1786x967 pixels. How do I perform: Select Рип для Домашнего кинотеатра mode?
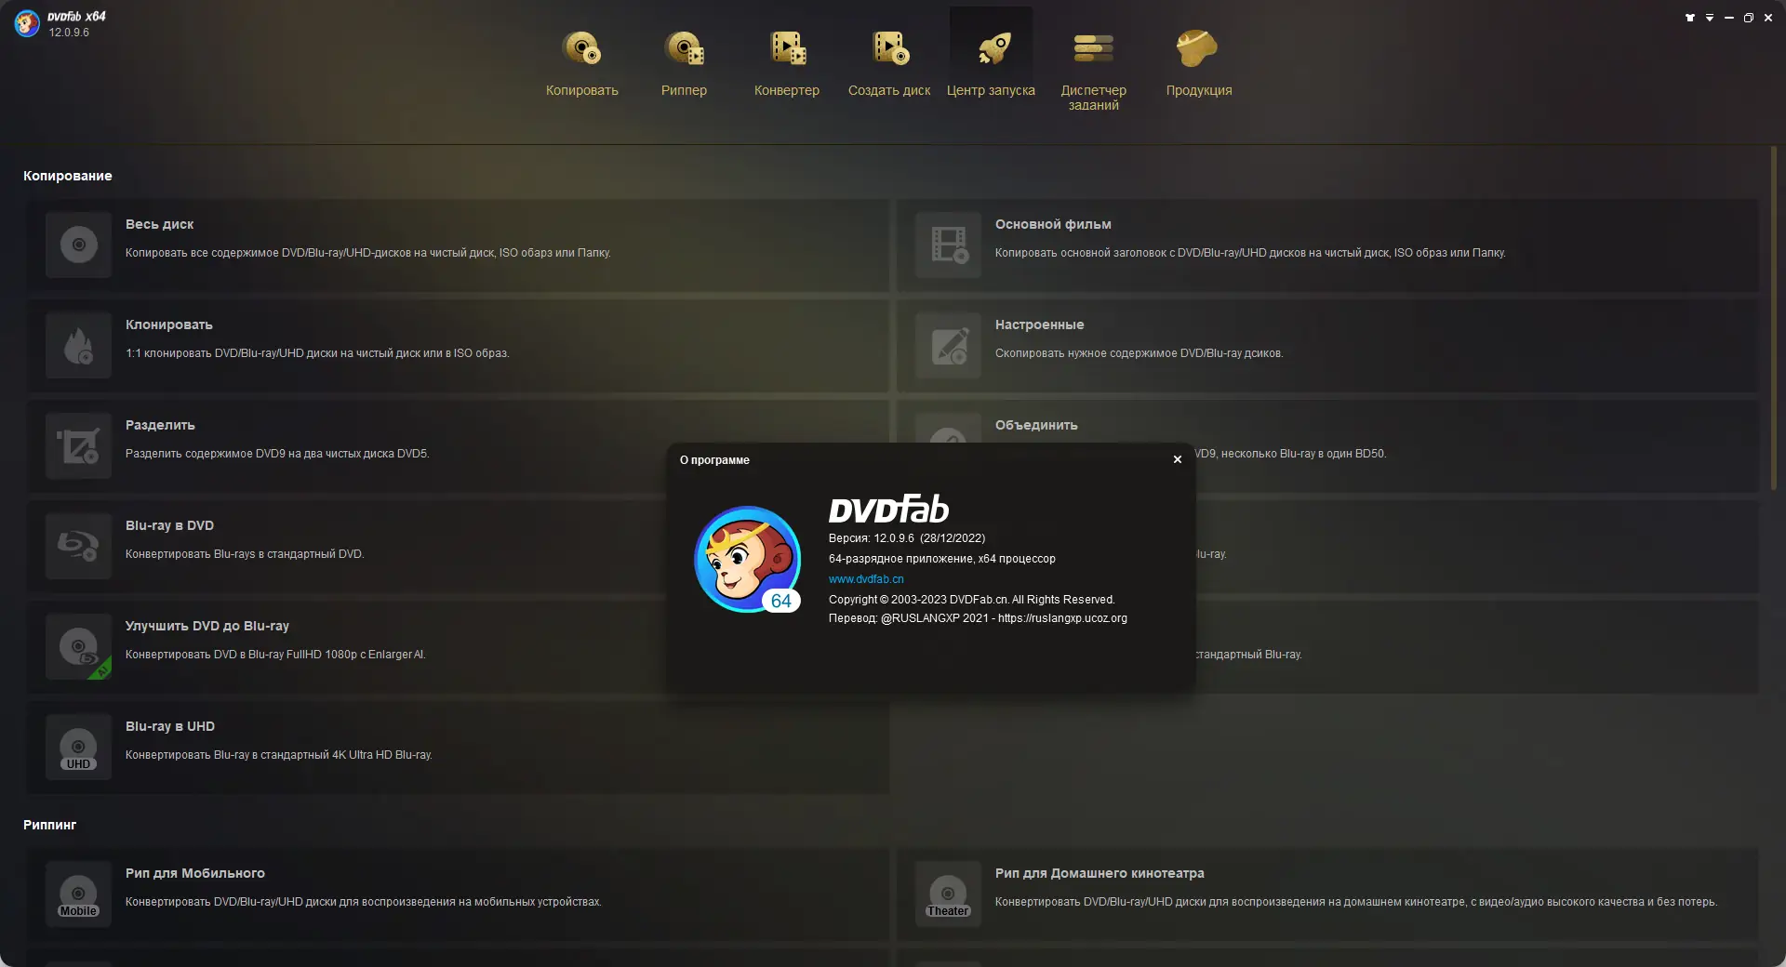[x=1327, y=894]
